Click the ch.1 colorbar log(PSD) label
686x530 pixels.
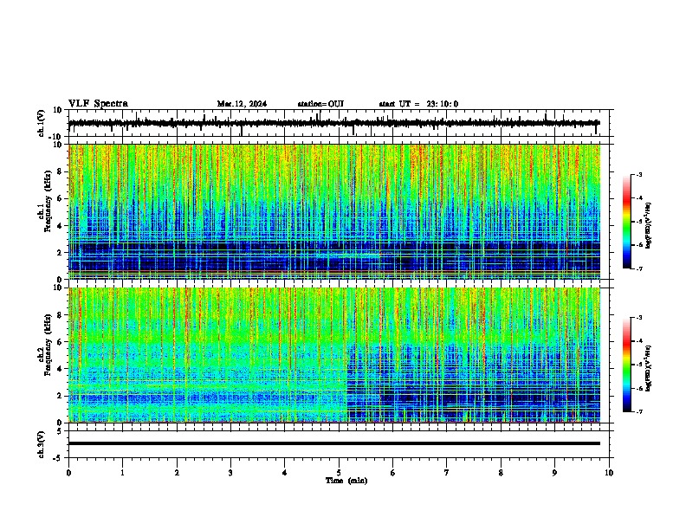pyautogui.click(x=648, y=225)
